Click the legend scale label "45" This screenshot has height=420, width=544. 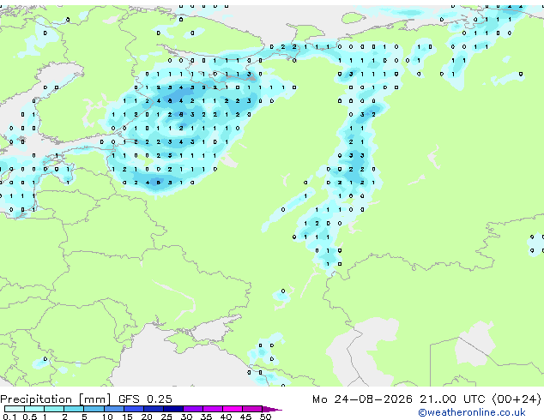point(245,417)
